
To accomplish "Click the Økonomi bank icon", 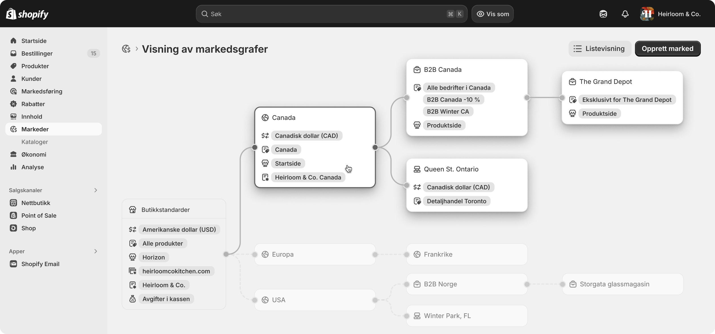I will pyautogui.click(x=13, y=154).
